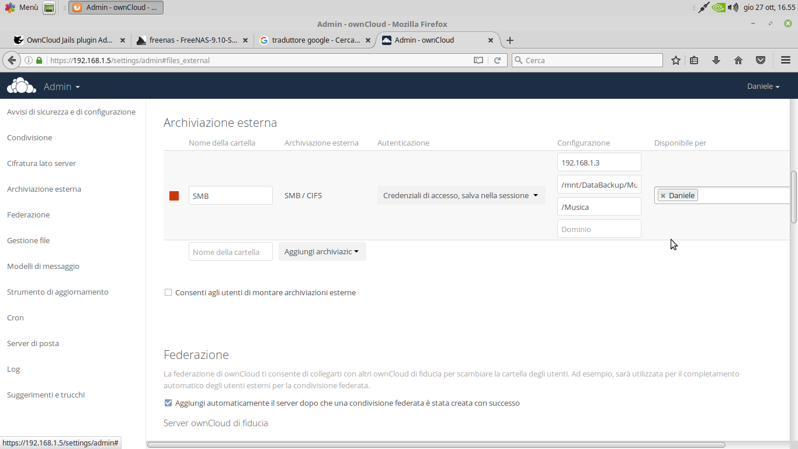Open the network connection tray icon

[703, 8]
